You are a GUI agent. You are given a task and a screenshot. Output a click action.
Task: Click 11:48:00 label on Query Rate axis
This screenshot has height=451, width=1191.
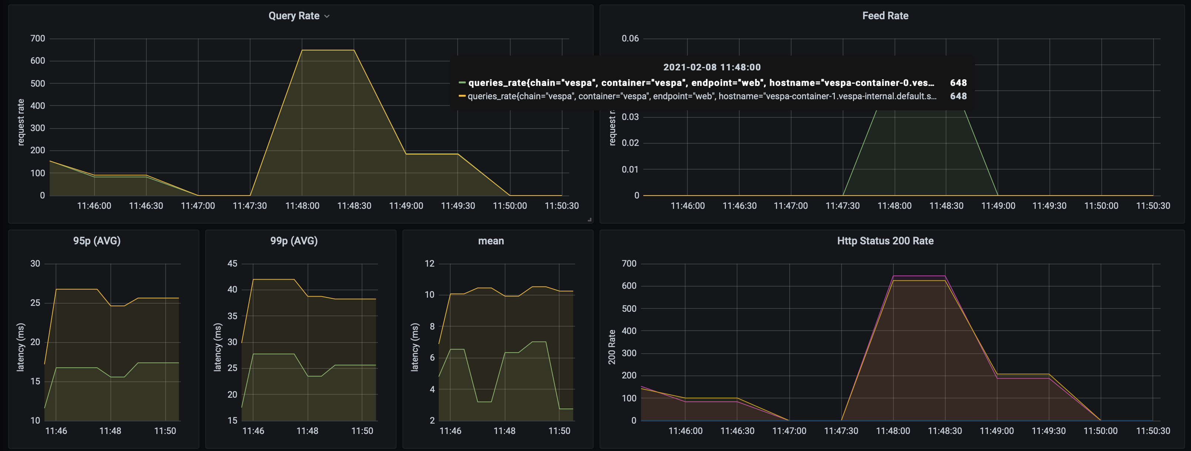(x=302, y=206)
